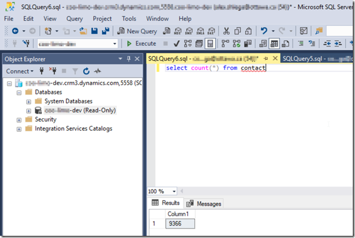The image size is (355, 238).
Task: Select Results to File output mode
Action: pyautogui.click(x=286, y=43)
